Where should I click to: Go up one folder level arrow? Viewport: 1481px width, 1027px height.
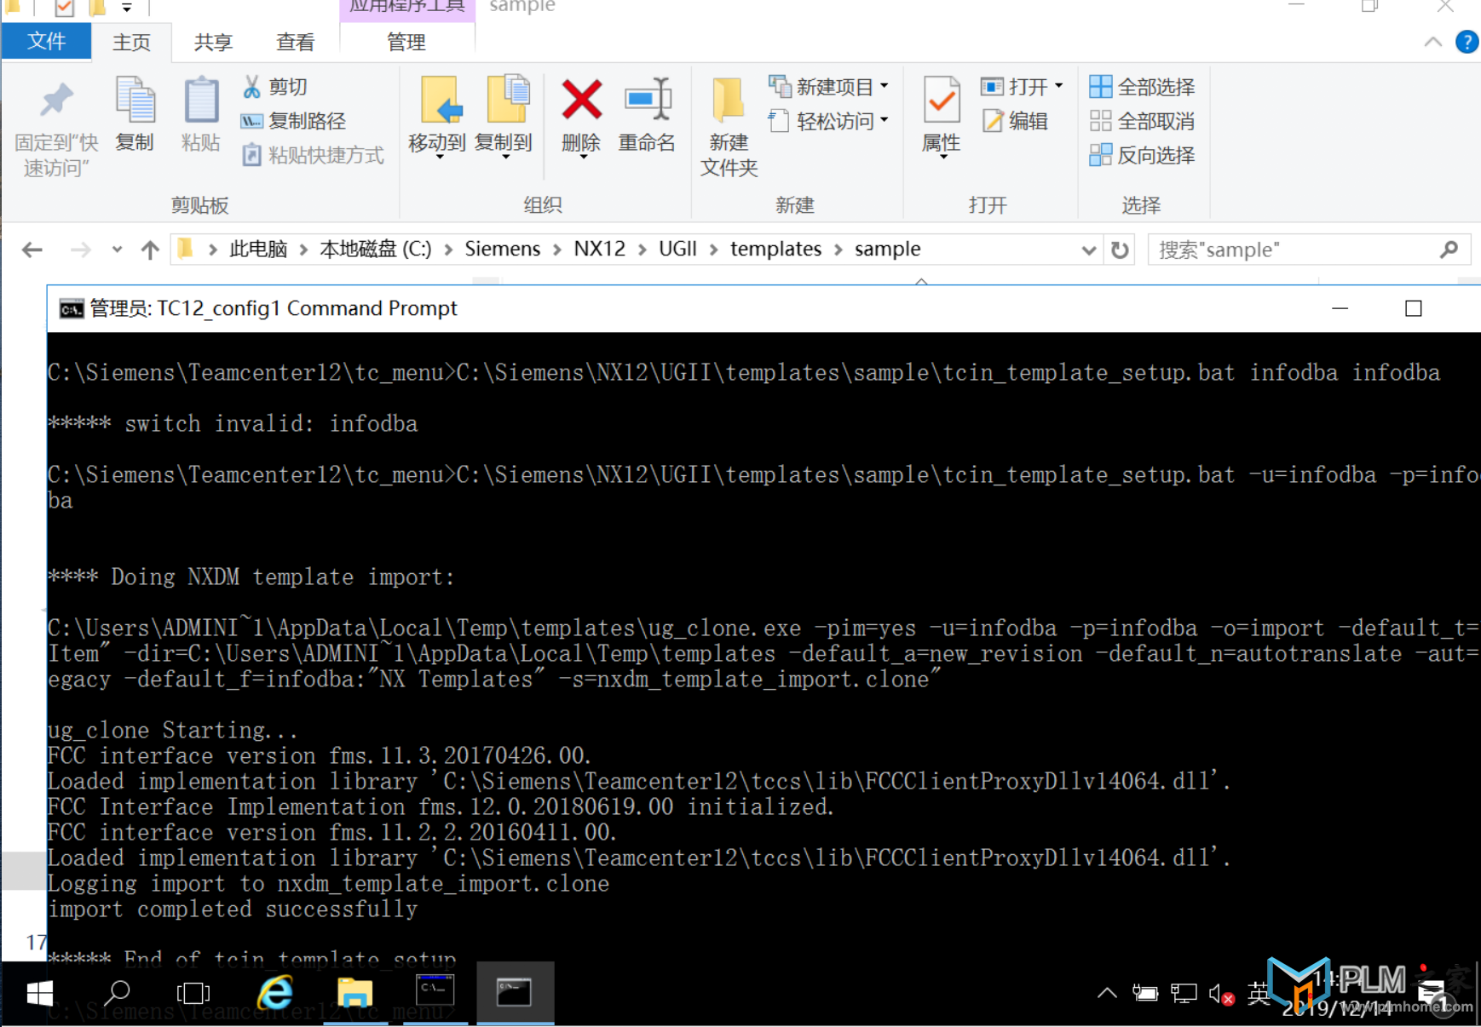point(150,250)
